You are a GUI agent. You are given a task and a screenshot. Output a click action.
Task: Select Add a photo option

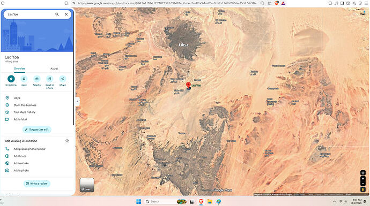38,170
